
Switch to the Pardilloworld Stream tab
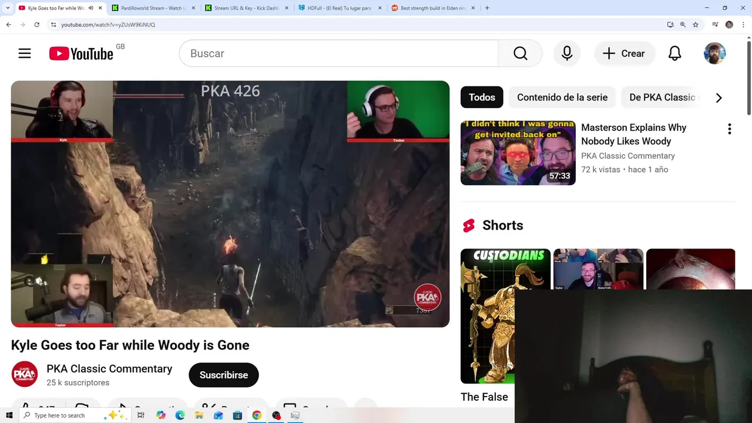click(x=153, y=8)
